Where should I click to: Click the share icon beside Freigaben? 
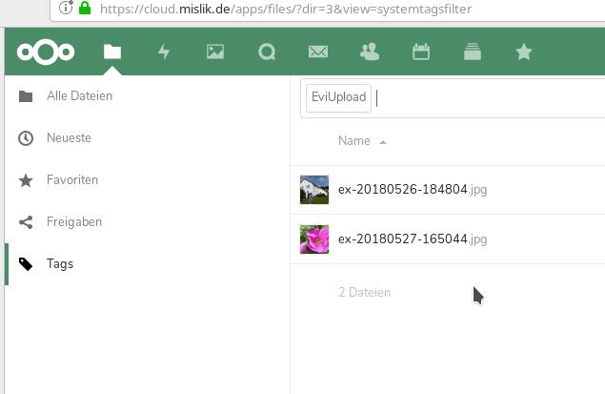(x=26, y=222)
